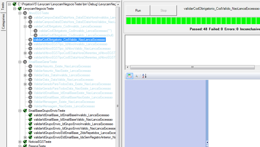The image size is (260, 147).
Task: Click green check icon of validarIdEmailBase_IdEmailBaseInvalido test
Action: tap(30, 115)
